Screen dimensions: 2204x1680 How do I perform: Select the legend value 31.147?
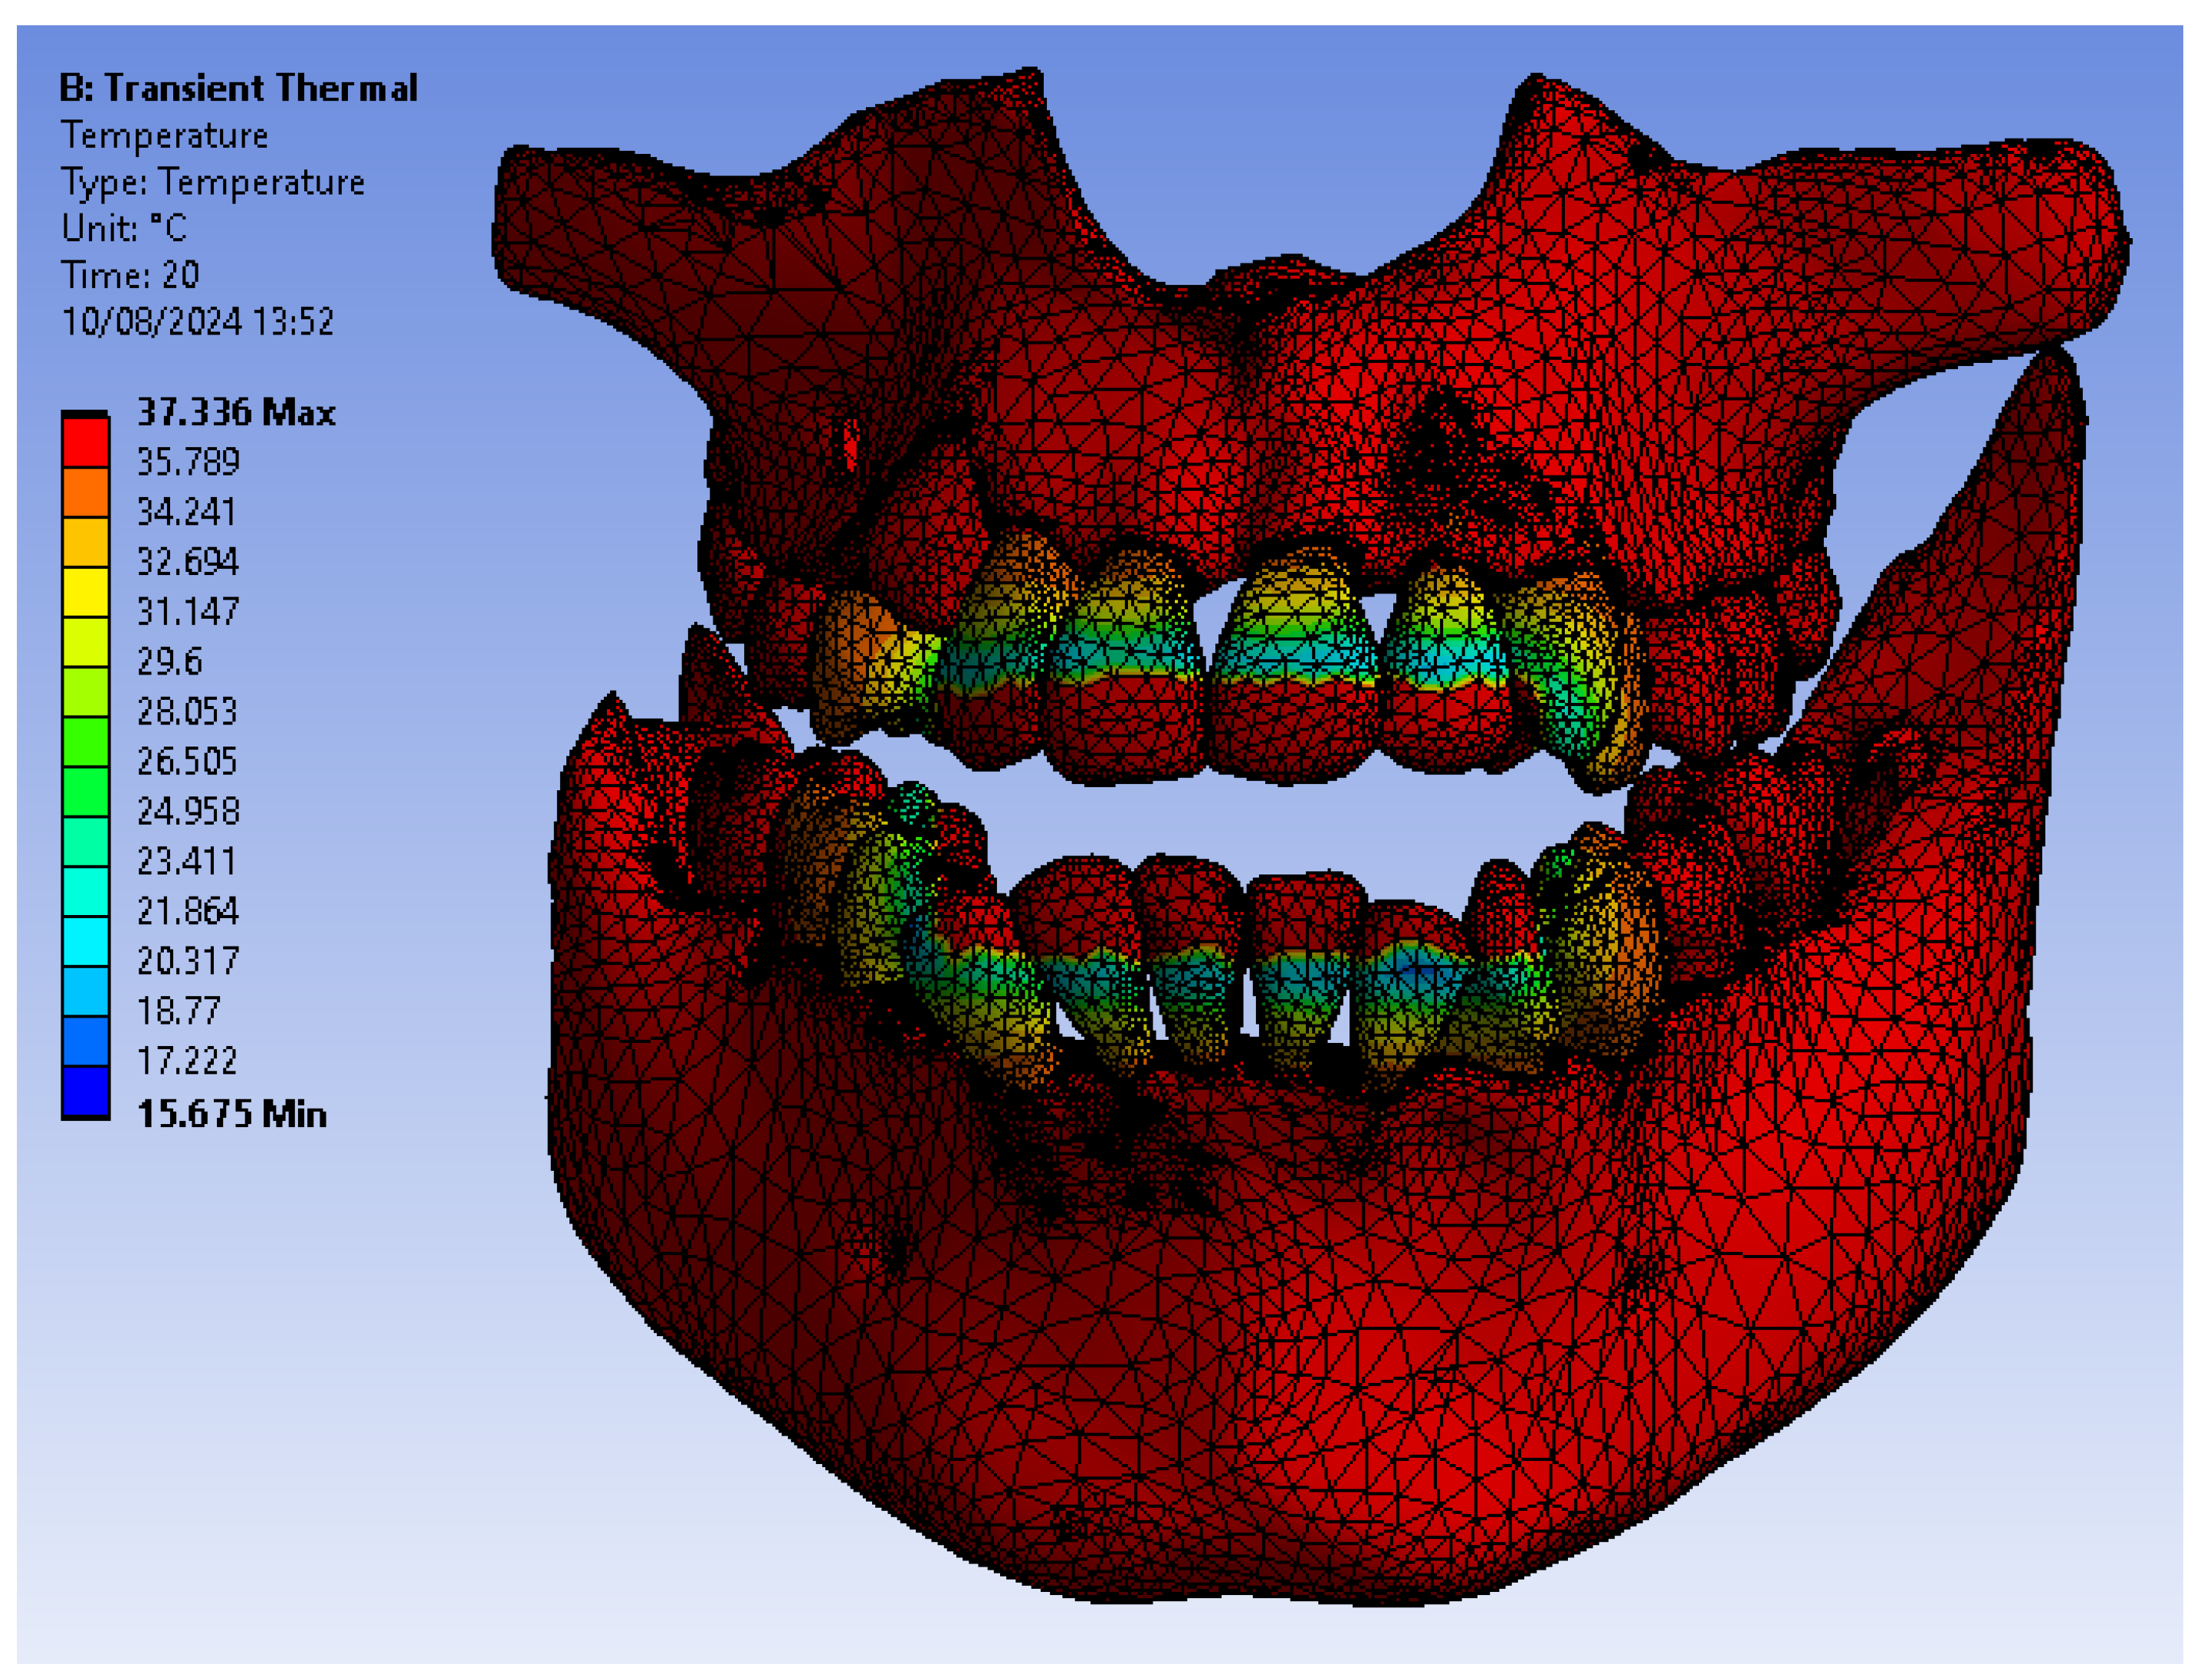[189, 612]
